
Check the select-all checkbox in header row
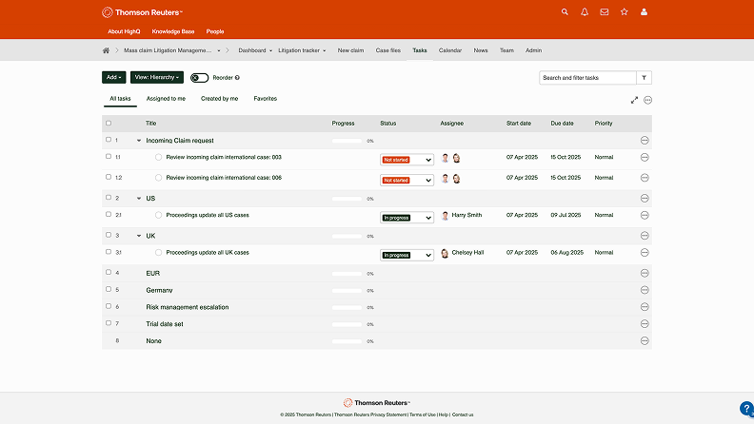(x=109, y=124)
